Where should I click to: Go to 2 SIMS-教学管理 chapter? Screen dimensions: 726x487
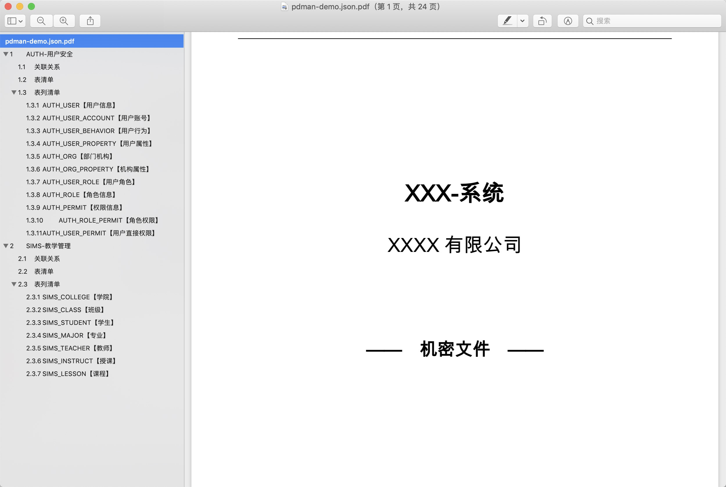(x=40, y=246)
